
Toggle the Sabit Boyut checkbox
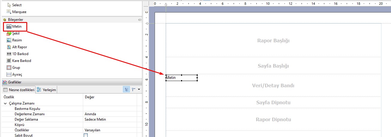pos(86,136)
